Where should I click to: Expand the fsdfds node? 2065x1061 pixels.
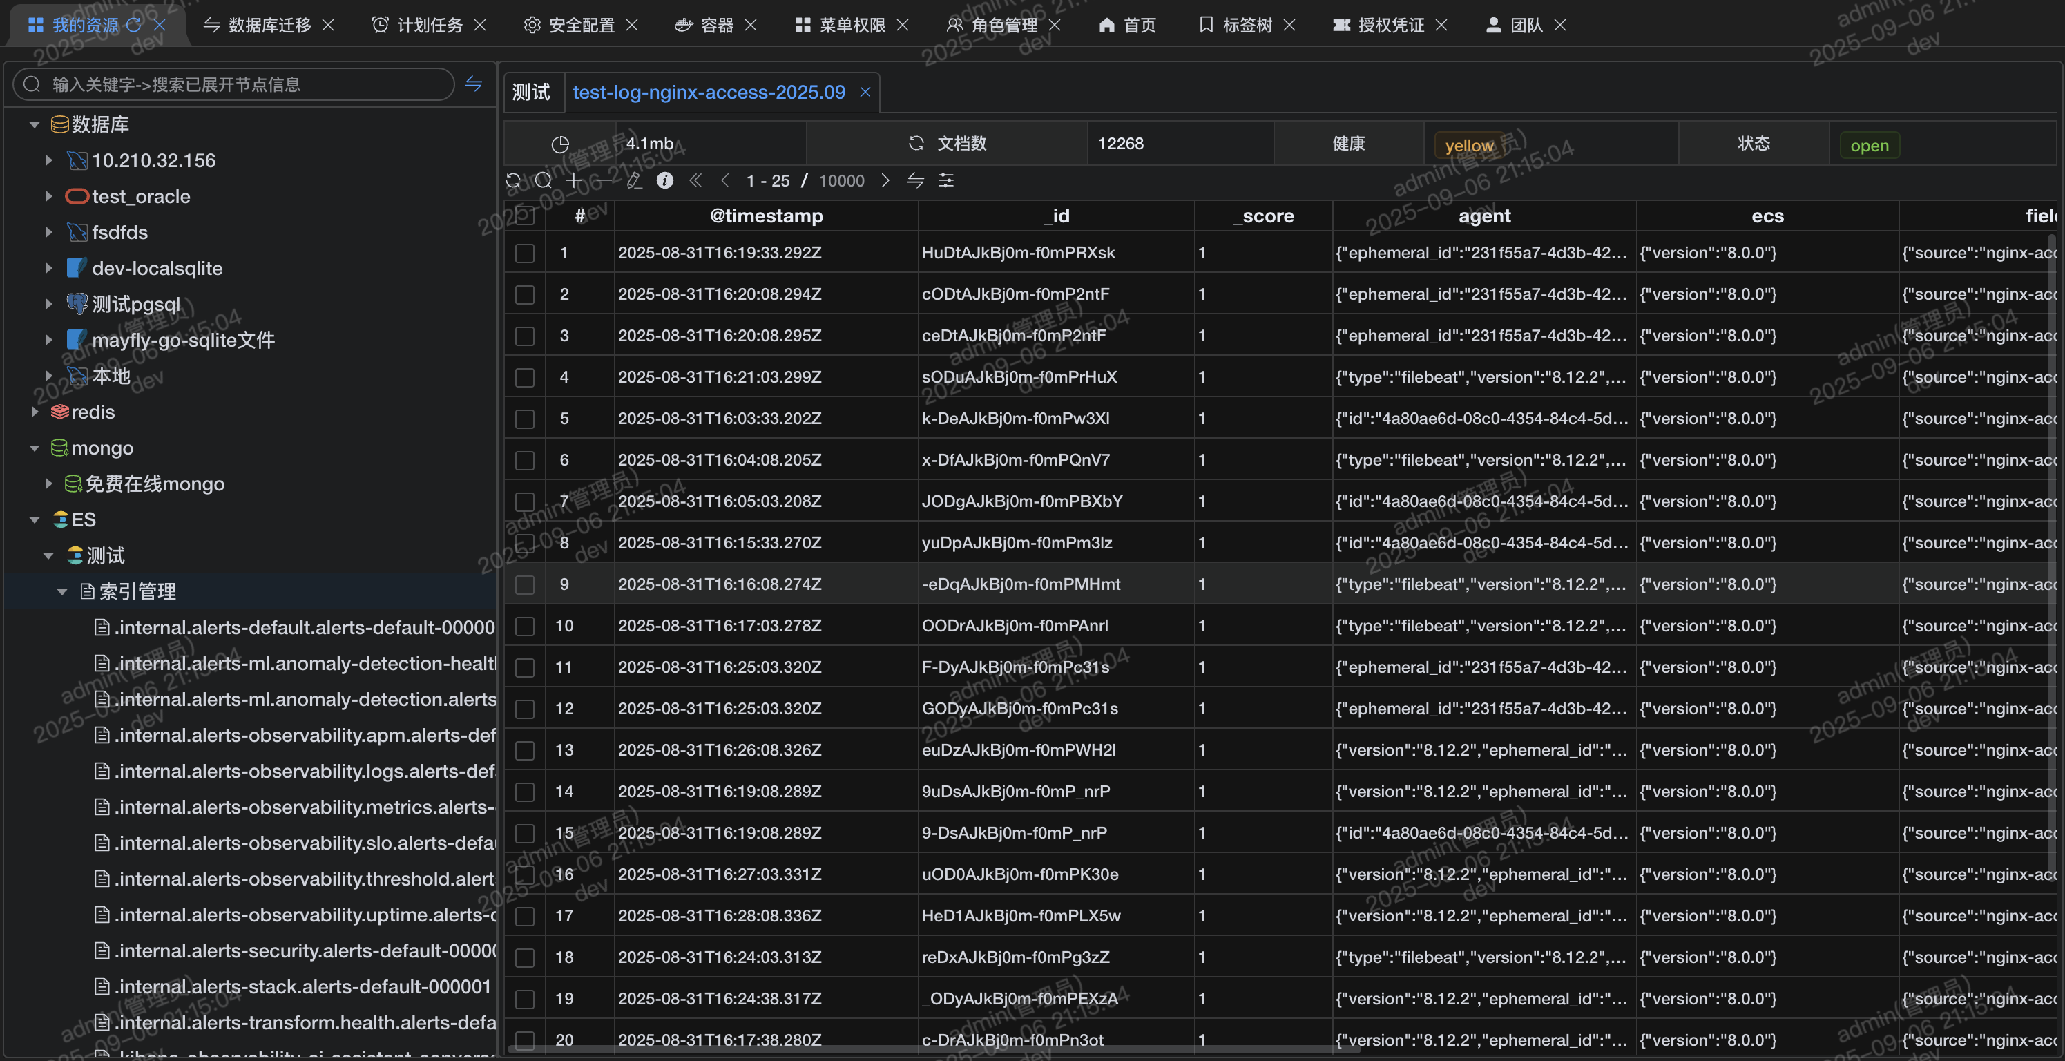point(49,233)
